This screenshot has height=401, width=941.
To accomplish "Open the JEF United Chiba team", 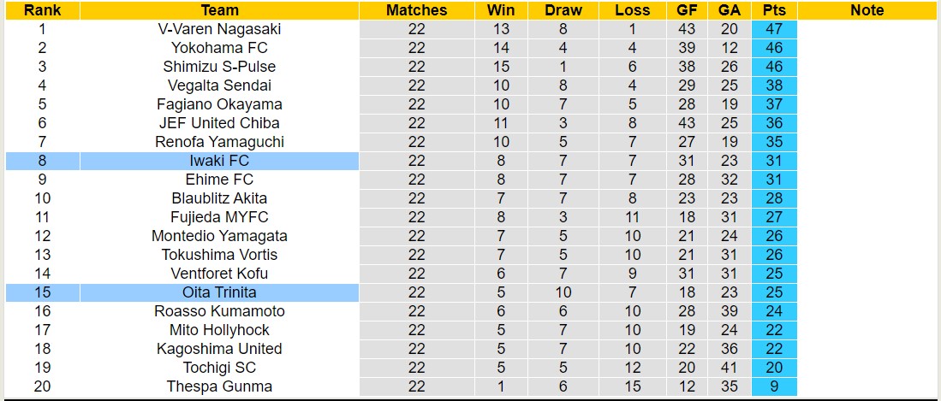I will click(219, 123).
